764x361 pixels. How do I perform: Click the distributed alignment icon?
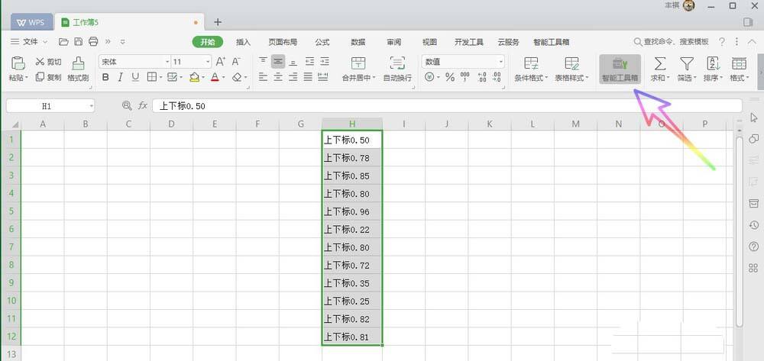click(x=323, y=77)
